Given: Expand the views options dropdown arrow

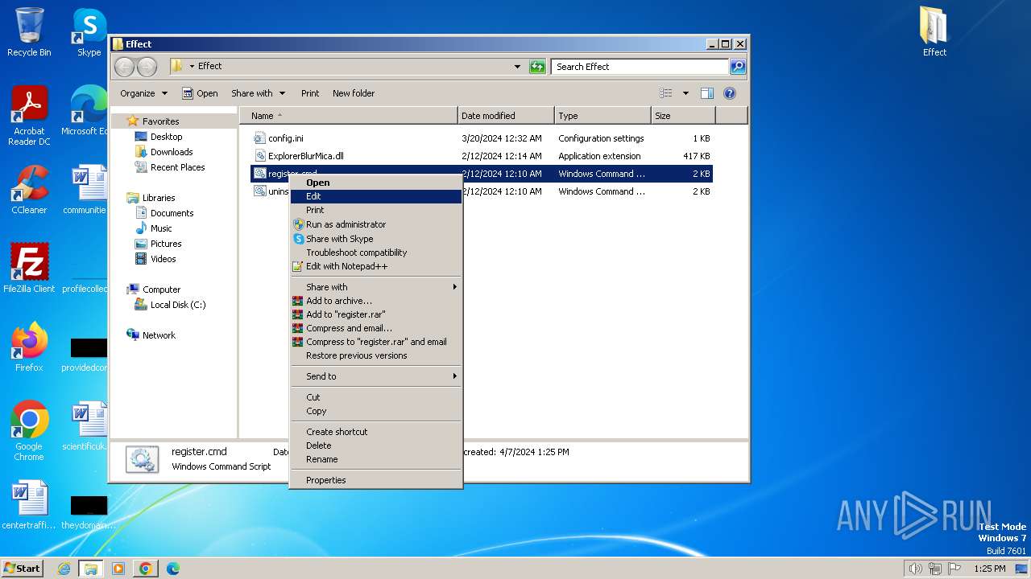Looking at the screenshot, I should point(685,93).
